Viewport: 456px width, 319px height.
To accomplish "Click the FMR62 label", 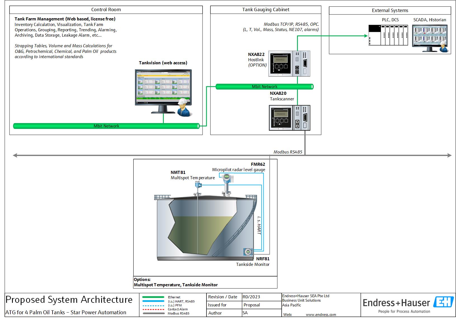I will [258, 164].
